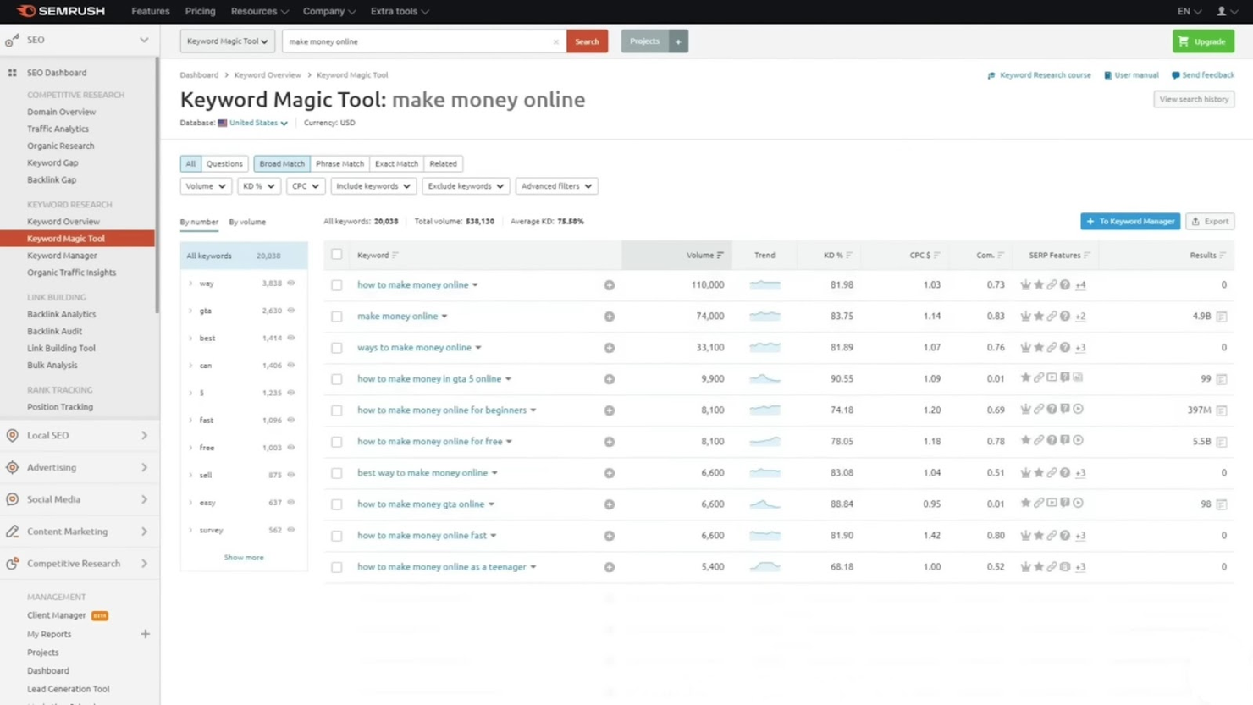
Task: Check the box for 'ways to make money online'
Action: point(337,348)
